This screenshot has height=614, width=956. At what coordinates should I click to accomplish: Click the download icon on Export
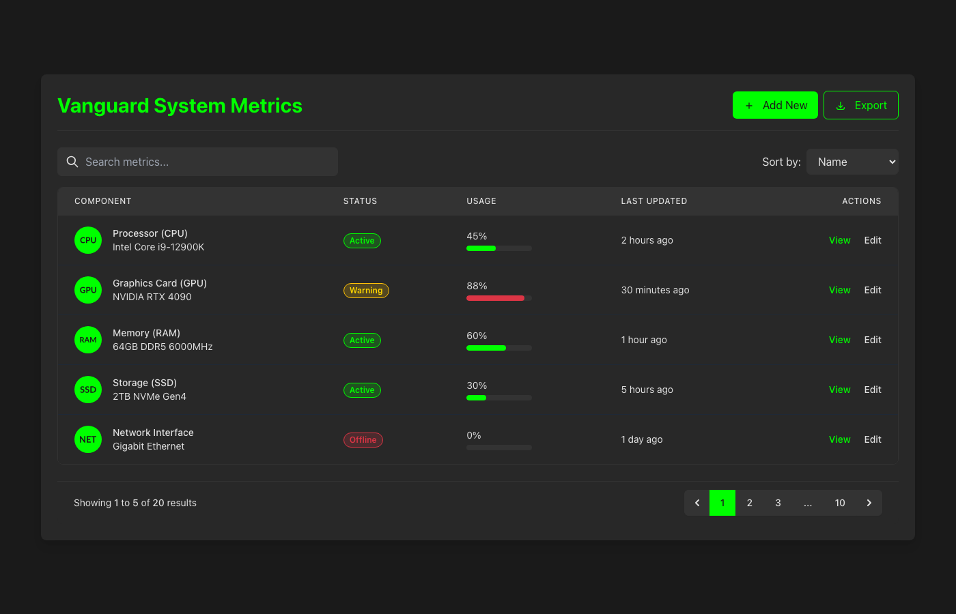pos(840,105)
